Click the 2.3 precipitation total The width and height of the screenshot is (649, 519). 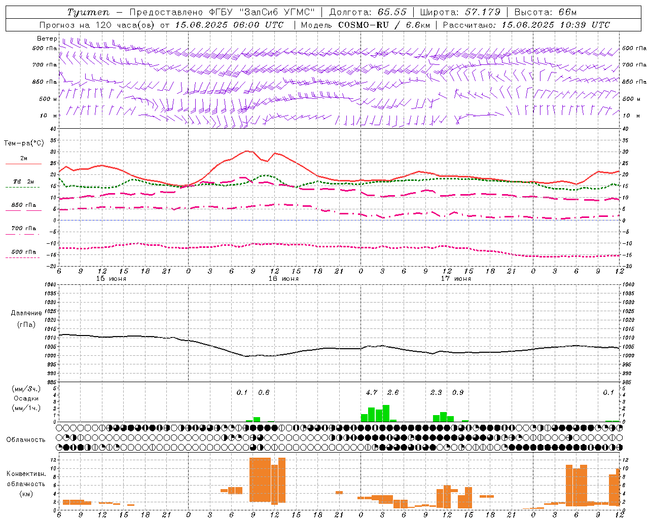(436, 392)
